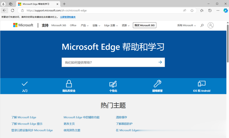Click the 立即管理收藏夹 link
Viewport: 229px width, 138px height.
[68, 17]
